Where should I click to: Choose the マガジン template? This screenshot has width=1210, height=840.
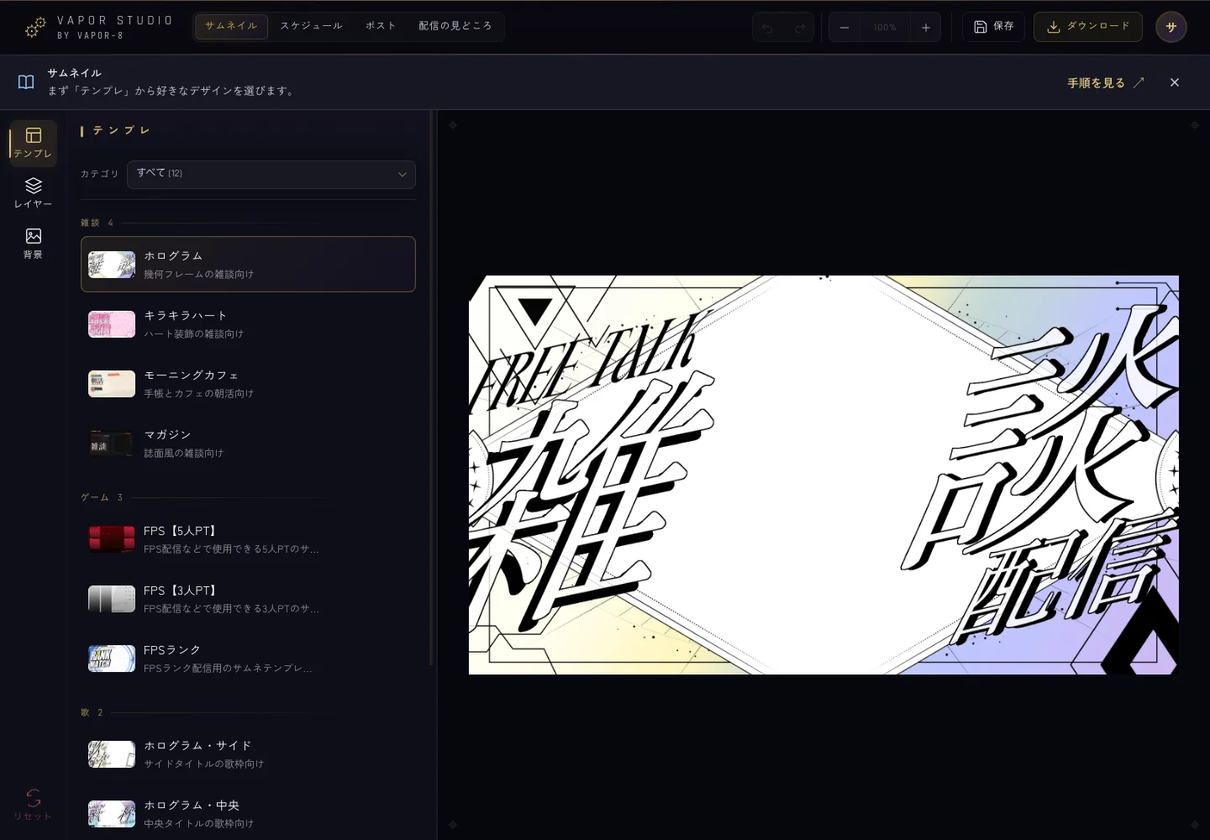click(248, 444)
